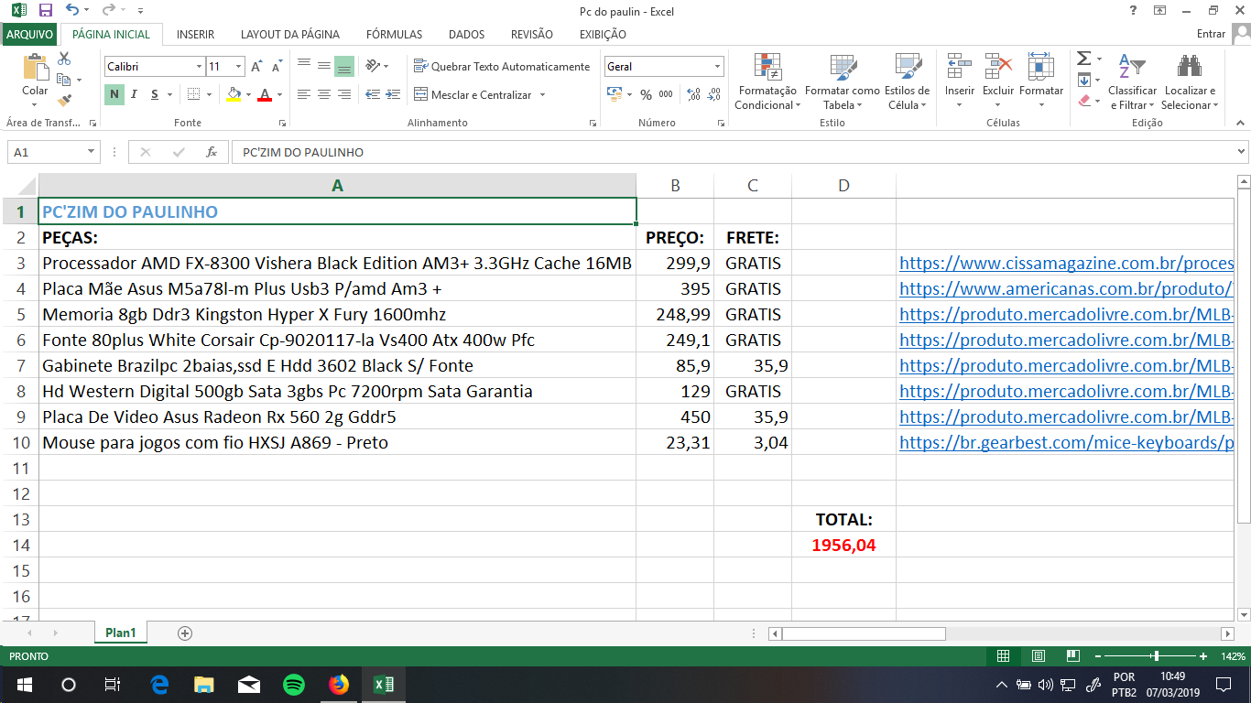The image size is (1251, 703).
Task: Click the Clear eraser icon
Action: coord(1083,101)
